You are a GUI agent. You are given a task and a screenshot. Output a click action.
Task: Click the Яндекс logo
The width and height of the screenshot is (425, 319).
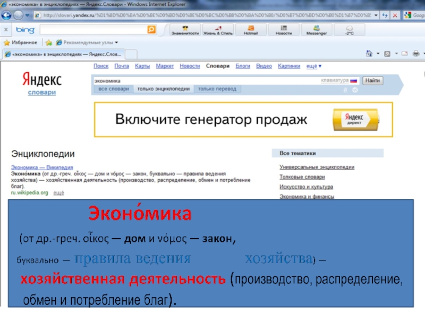pos(42,79)
